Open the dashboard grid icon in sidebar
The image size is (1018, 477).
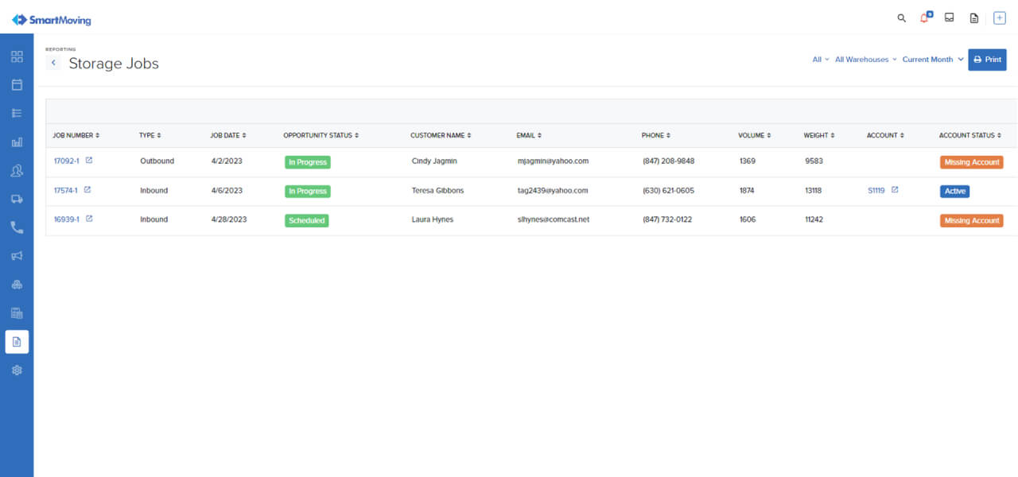[x=17, y=56]
